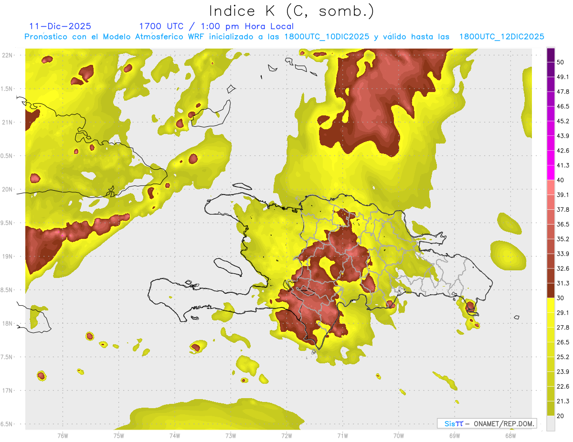The image size is (573, 442).
Task: Pick the dark purple swatch above 50
Action: [x=551, y=55]
